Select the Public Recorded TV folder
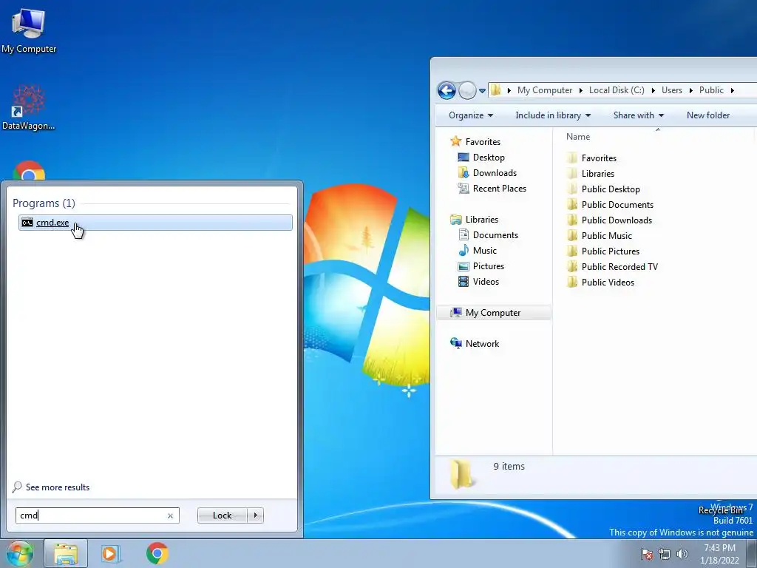Screen dimensions: 757x568 coord(612,266)
